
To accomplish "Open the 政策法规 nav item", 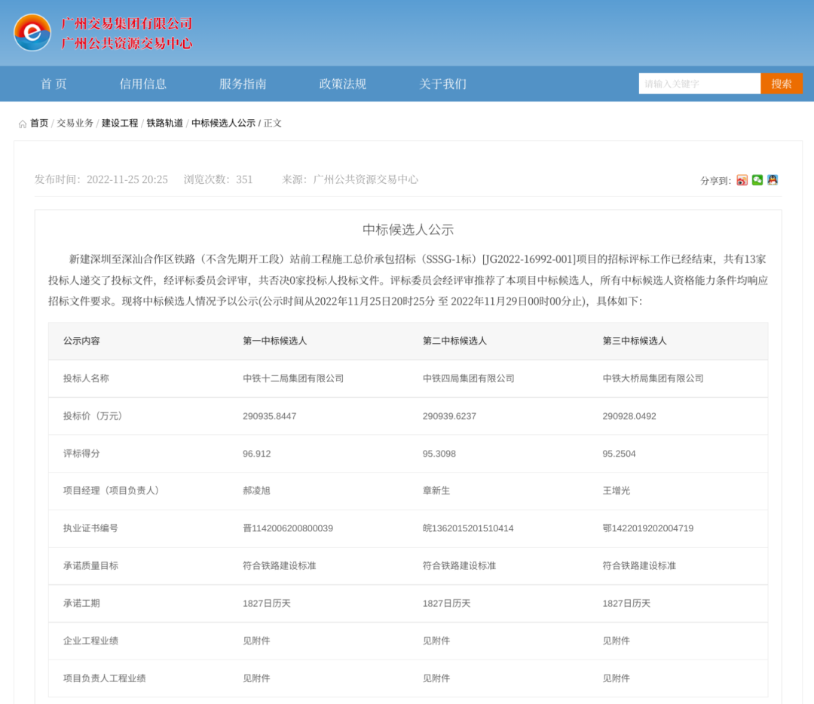I will tap(343, 84).
